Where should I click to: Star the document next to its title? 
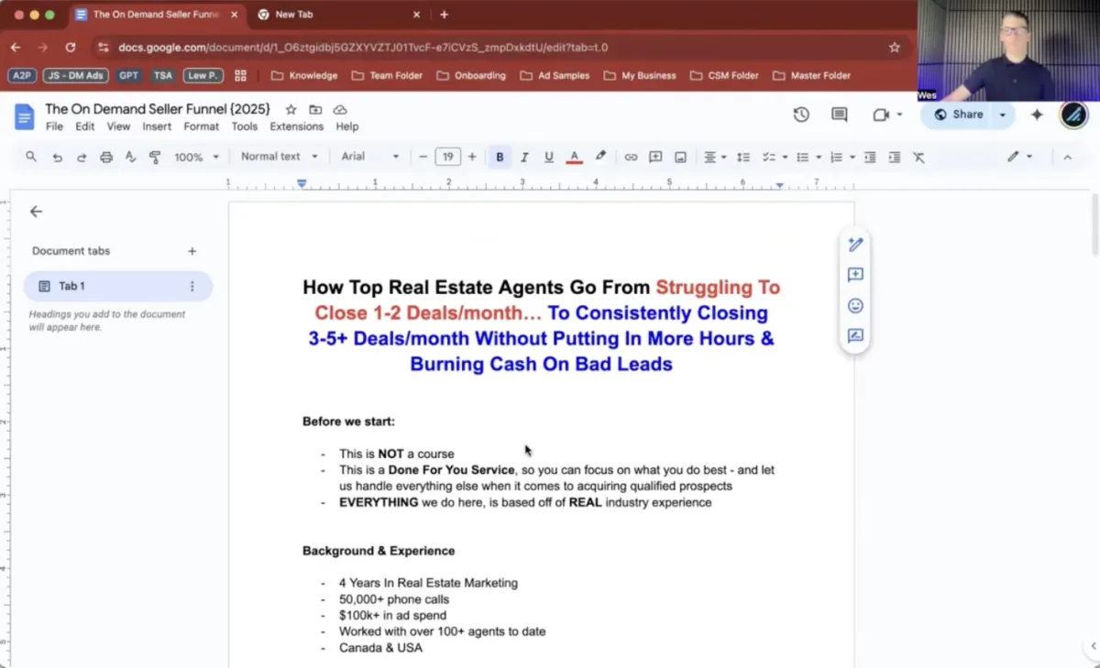[x=291, y=110]
